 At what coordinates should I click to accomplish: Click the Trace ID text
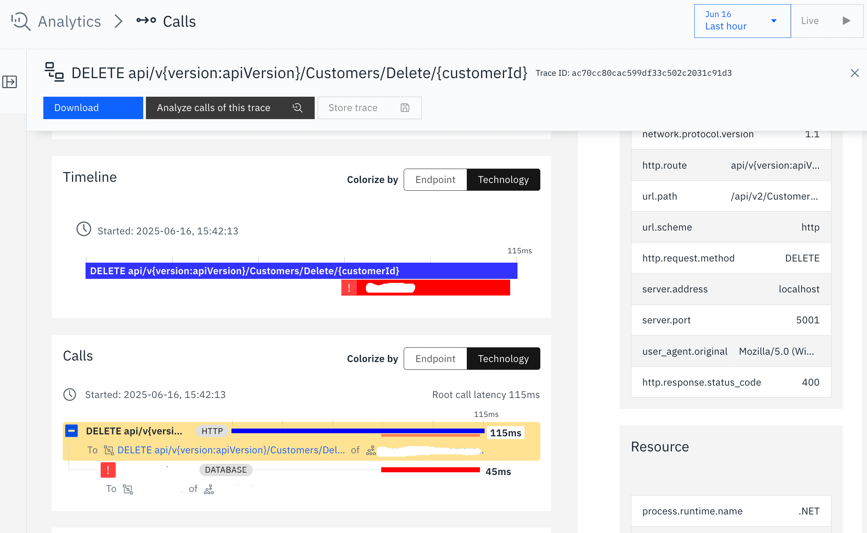[x=634, y=73]
